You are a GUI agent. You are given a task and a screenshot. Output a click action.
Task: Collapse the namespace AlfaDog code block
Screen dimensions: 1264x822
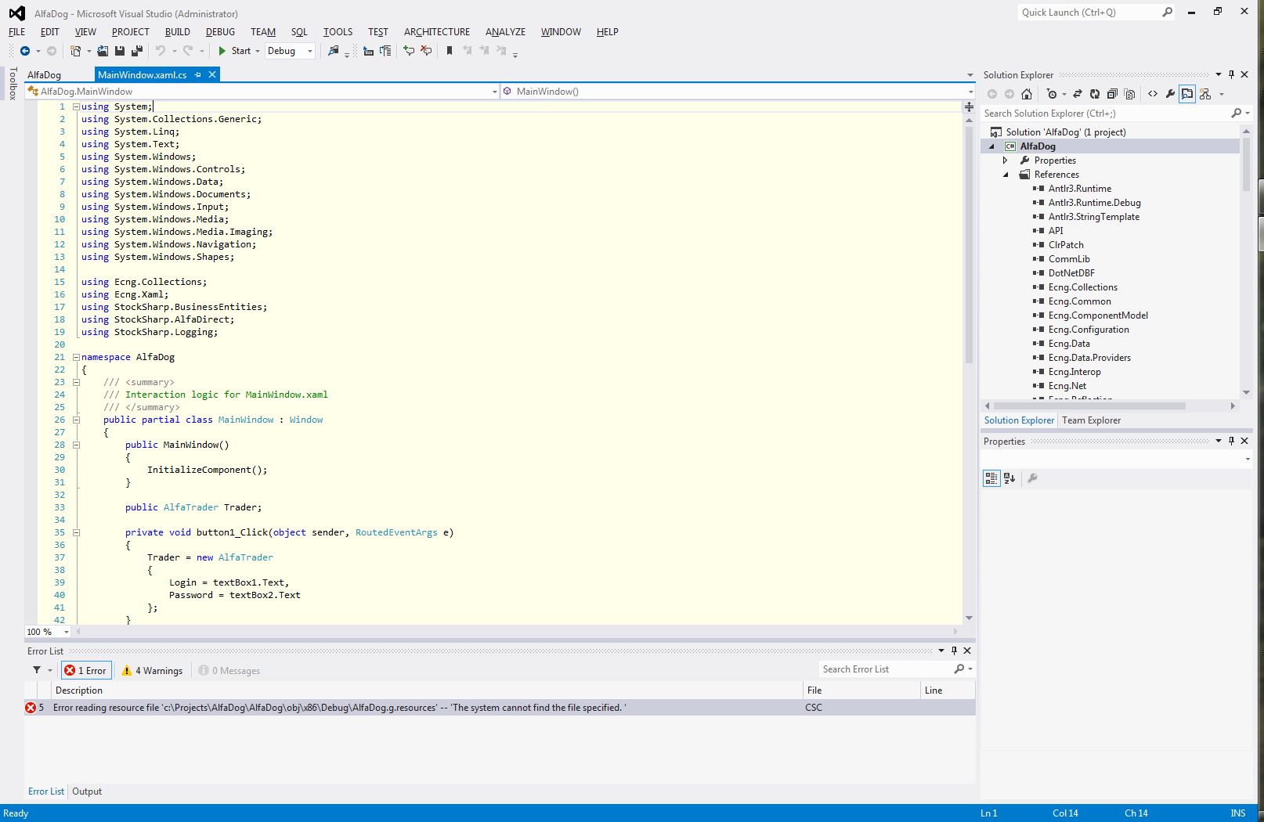76,357
